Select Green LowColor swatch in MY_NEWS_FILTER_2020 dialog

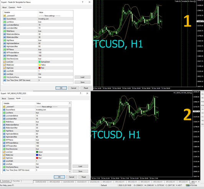point(37,152)
